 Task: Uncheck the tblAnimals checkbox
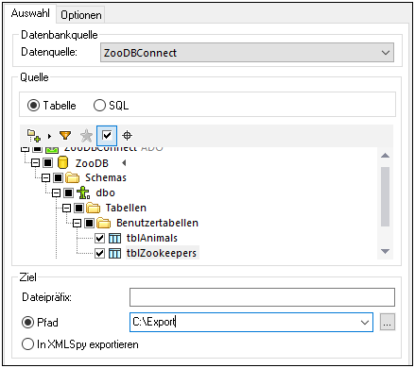[x=99, y=238]
